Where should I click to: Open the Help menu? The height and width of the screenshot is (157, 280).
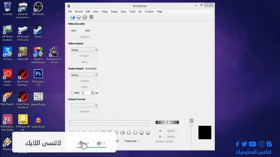point(159,12)
